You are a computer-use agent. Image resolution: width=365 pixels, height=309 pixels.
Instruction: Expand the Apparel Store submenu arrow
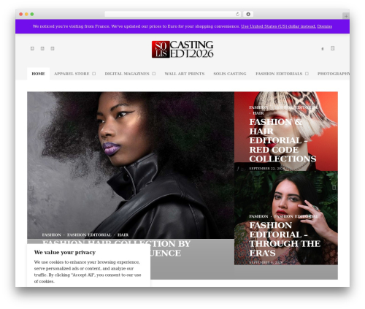[94, 74]
